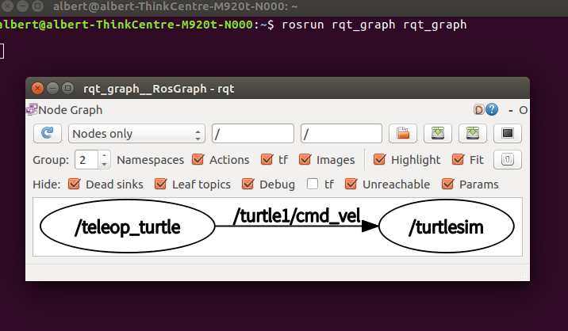This screenshot has height=331, width=568.
Task: Increase Group depth stepper
Action: tap(105, 155)
